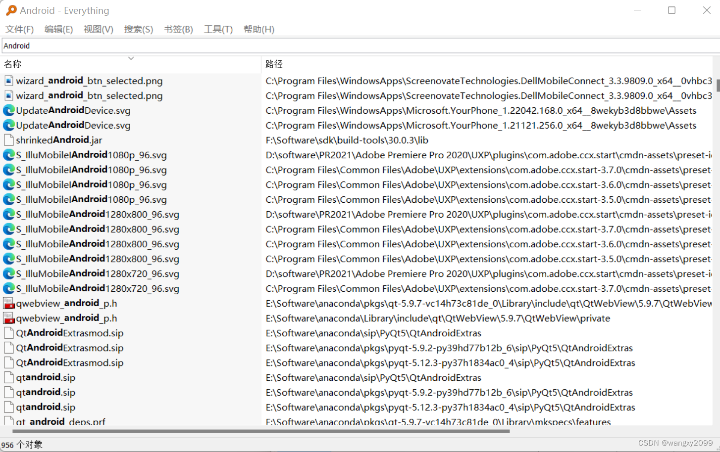
Task: Click icon of S_IlluMobileIAndroid1080p_96.svg in D:\software\PR2021 row
Action: coord(9,155)
